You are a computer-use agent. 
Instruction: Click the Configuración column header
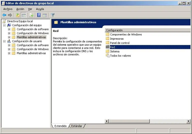tap(148, 30)
